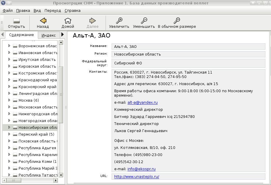Image resolution: width=271 pixels, height=185 pixels.
Task: Click the Регион field Новосибирская область
Action: click(x=188, y=54)
